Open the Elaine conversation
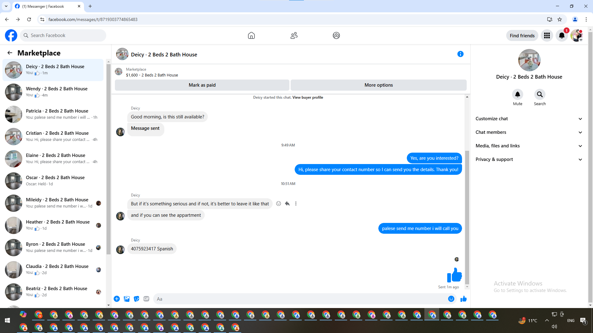The width and height of the screenshot is (593, 333). coord(53,159)
